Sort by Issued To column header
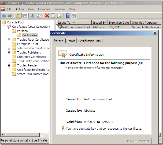This screenshot has width=163, height=145. (x=74, y=23)
